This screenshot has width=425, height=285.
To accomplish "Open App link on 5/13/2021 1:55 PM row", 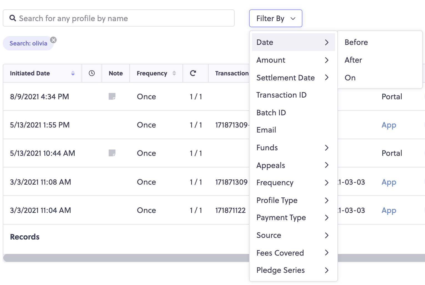I will pyautogui.click(x=389, y=125).
